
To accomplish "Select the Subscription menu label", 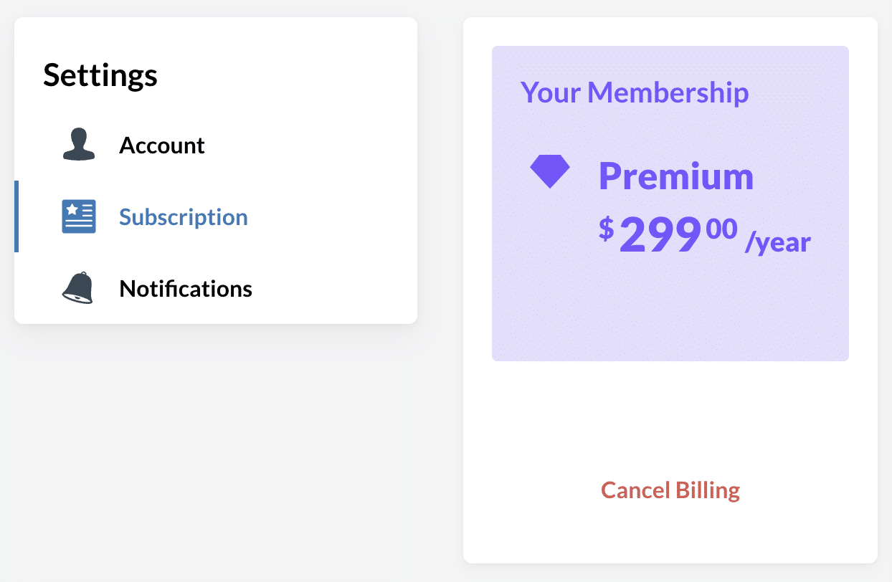I will (184, 217).
